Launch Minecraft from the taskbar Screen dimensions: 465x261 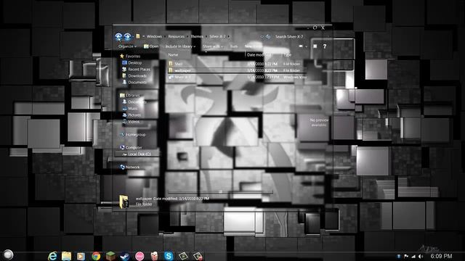point(110,256)
